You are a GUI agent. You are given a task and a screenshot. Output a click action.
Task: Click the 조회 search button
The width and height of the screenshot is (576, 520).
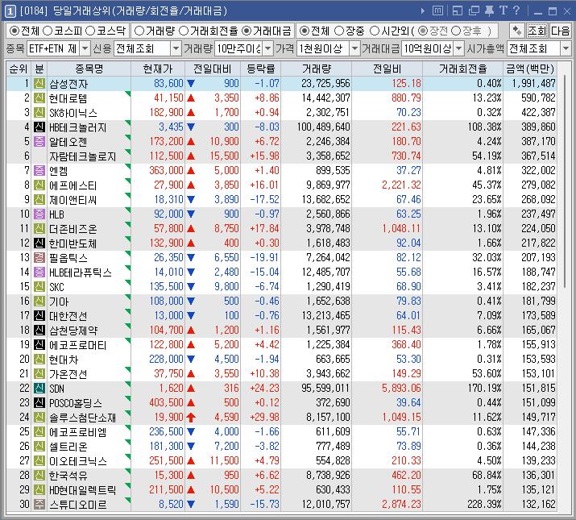pos(537,31)
